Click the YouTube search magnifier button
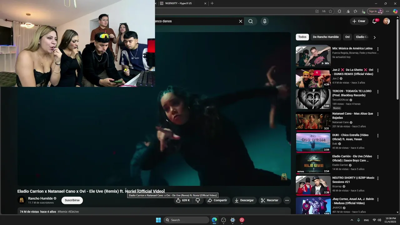This screenshot has height=225, width=400. tap(251, 21)
